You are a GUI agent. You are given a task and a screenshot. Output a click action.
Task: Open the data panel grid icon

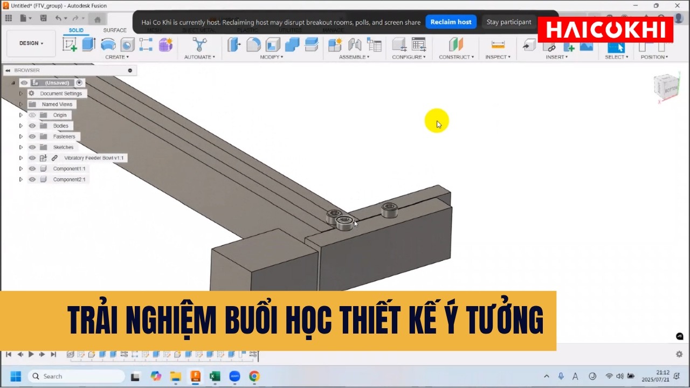8,18
